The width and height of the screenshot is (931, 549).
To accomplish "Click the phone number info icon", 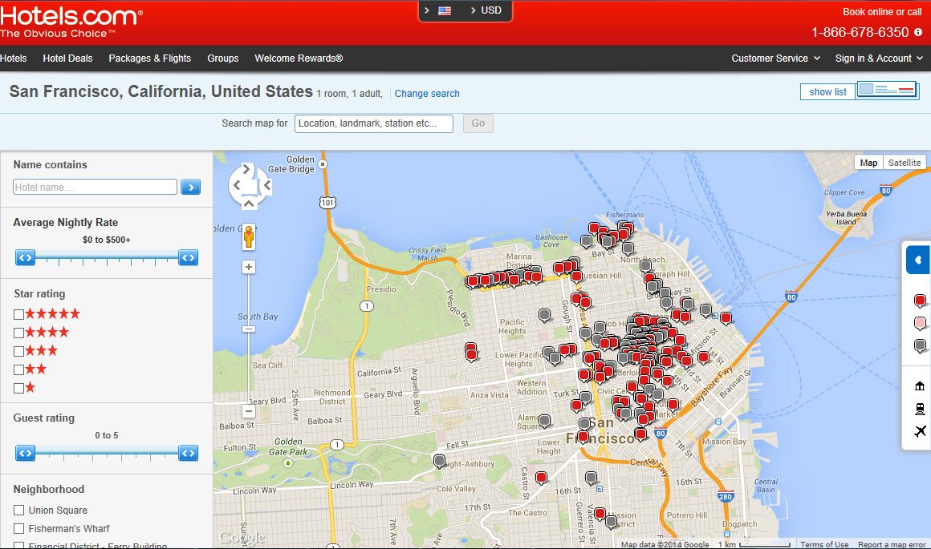I will coord(918,33).
